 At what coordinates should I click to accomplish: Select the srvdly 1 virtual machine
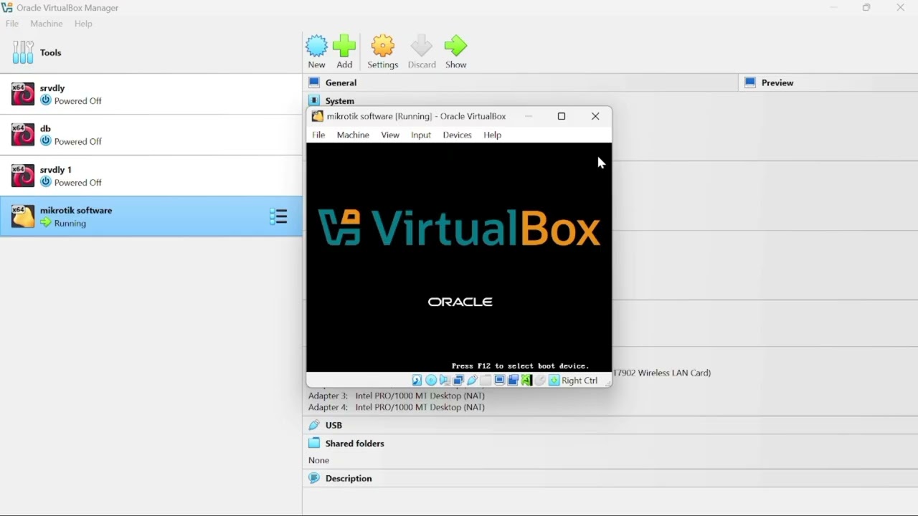coord(151,176)
